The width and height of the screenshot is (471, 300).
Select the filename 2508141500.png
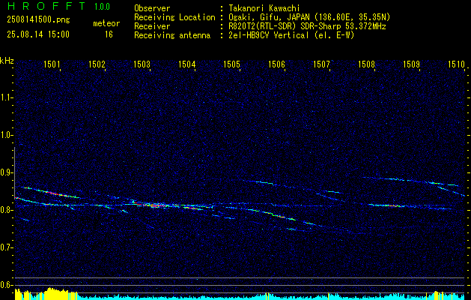38,20
